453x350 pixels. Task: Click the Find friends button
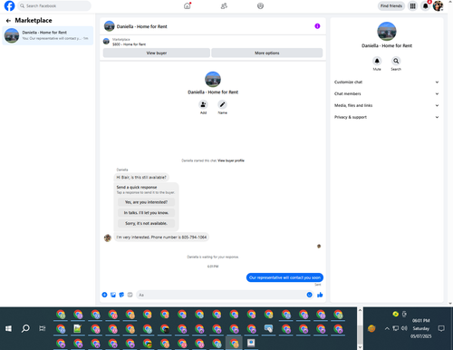pos(391,5)
